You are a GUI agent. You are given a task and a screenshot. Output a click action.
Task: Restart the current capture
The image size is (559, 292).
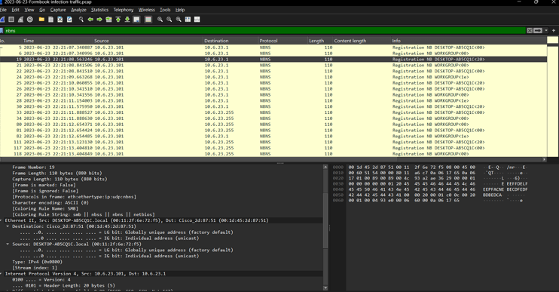[x=20, y=20]
